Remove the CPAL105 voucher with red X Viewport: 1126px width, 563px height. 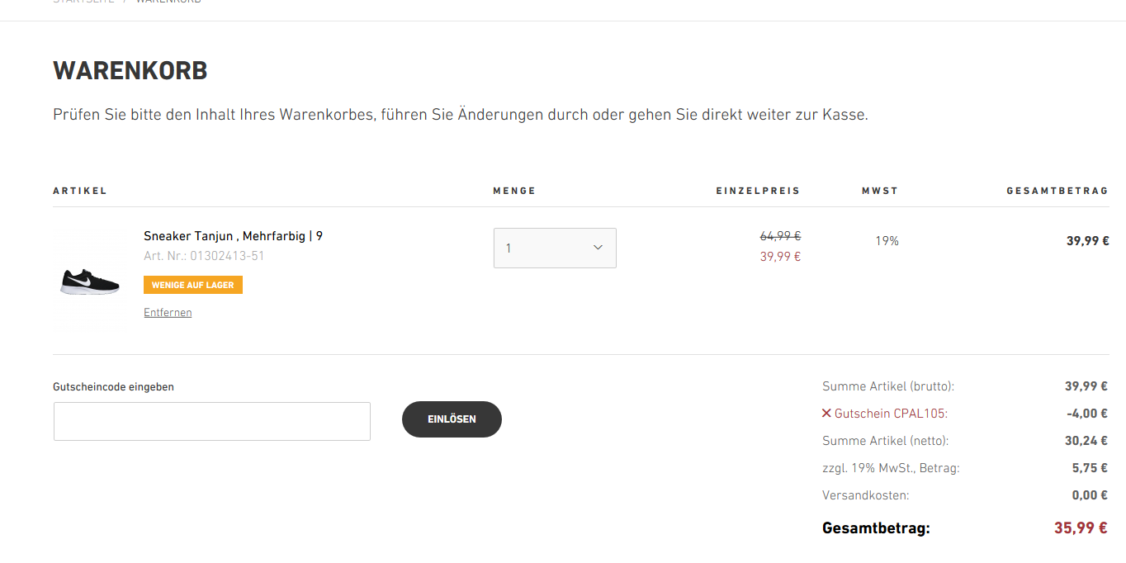coord(826,414)
